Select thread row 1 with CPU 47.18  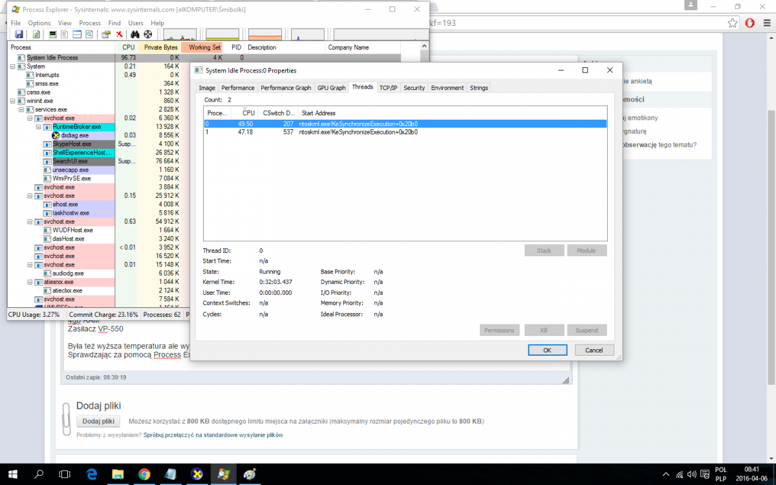click(405, 132)
